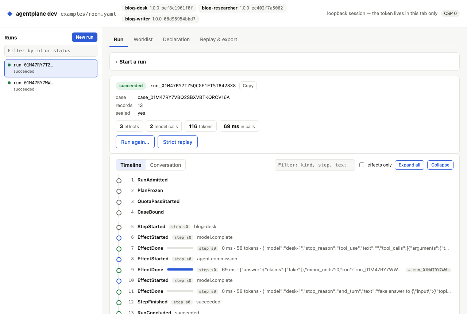This screenshot has height=314, width=467.
Task: Click the green circle for StepFinished
Action: 119,302
